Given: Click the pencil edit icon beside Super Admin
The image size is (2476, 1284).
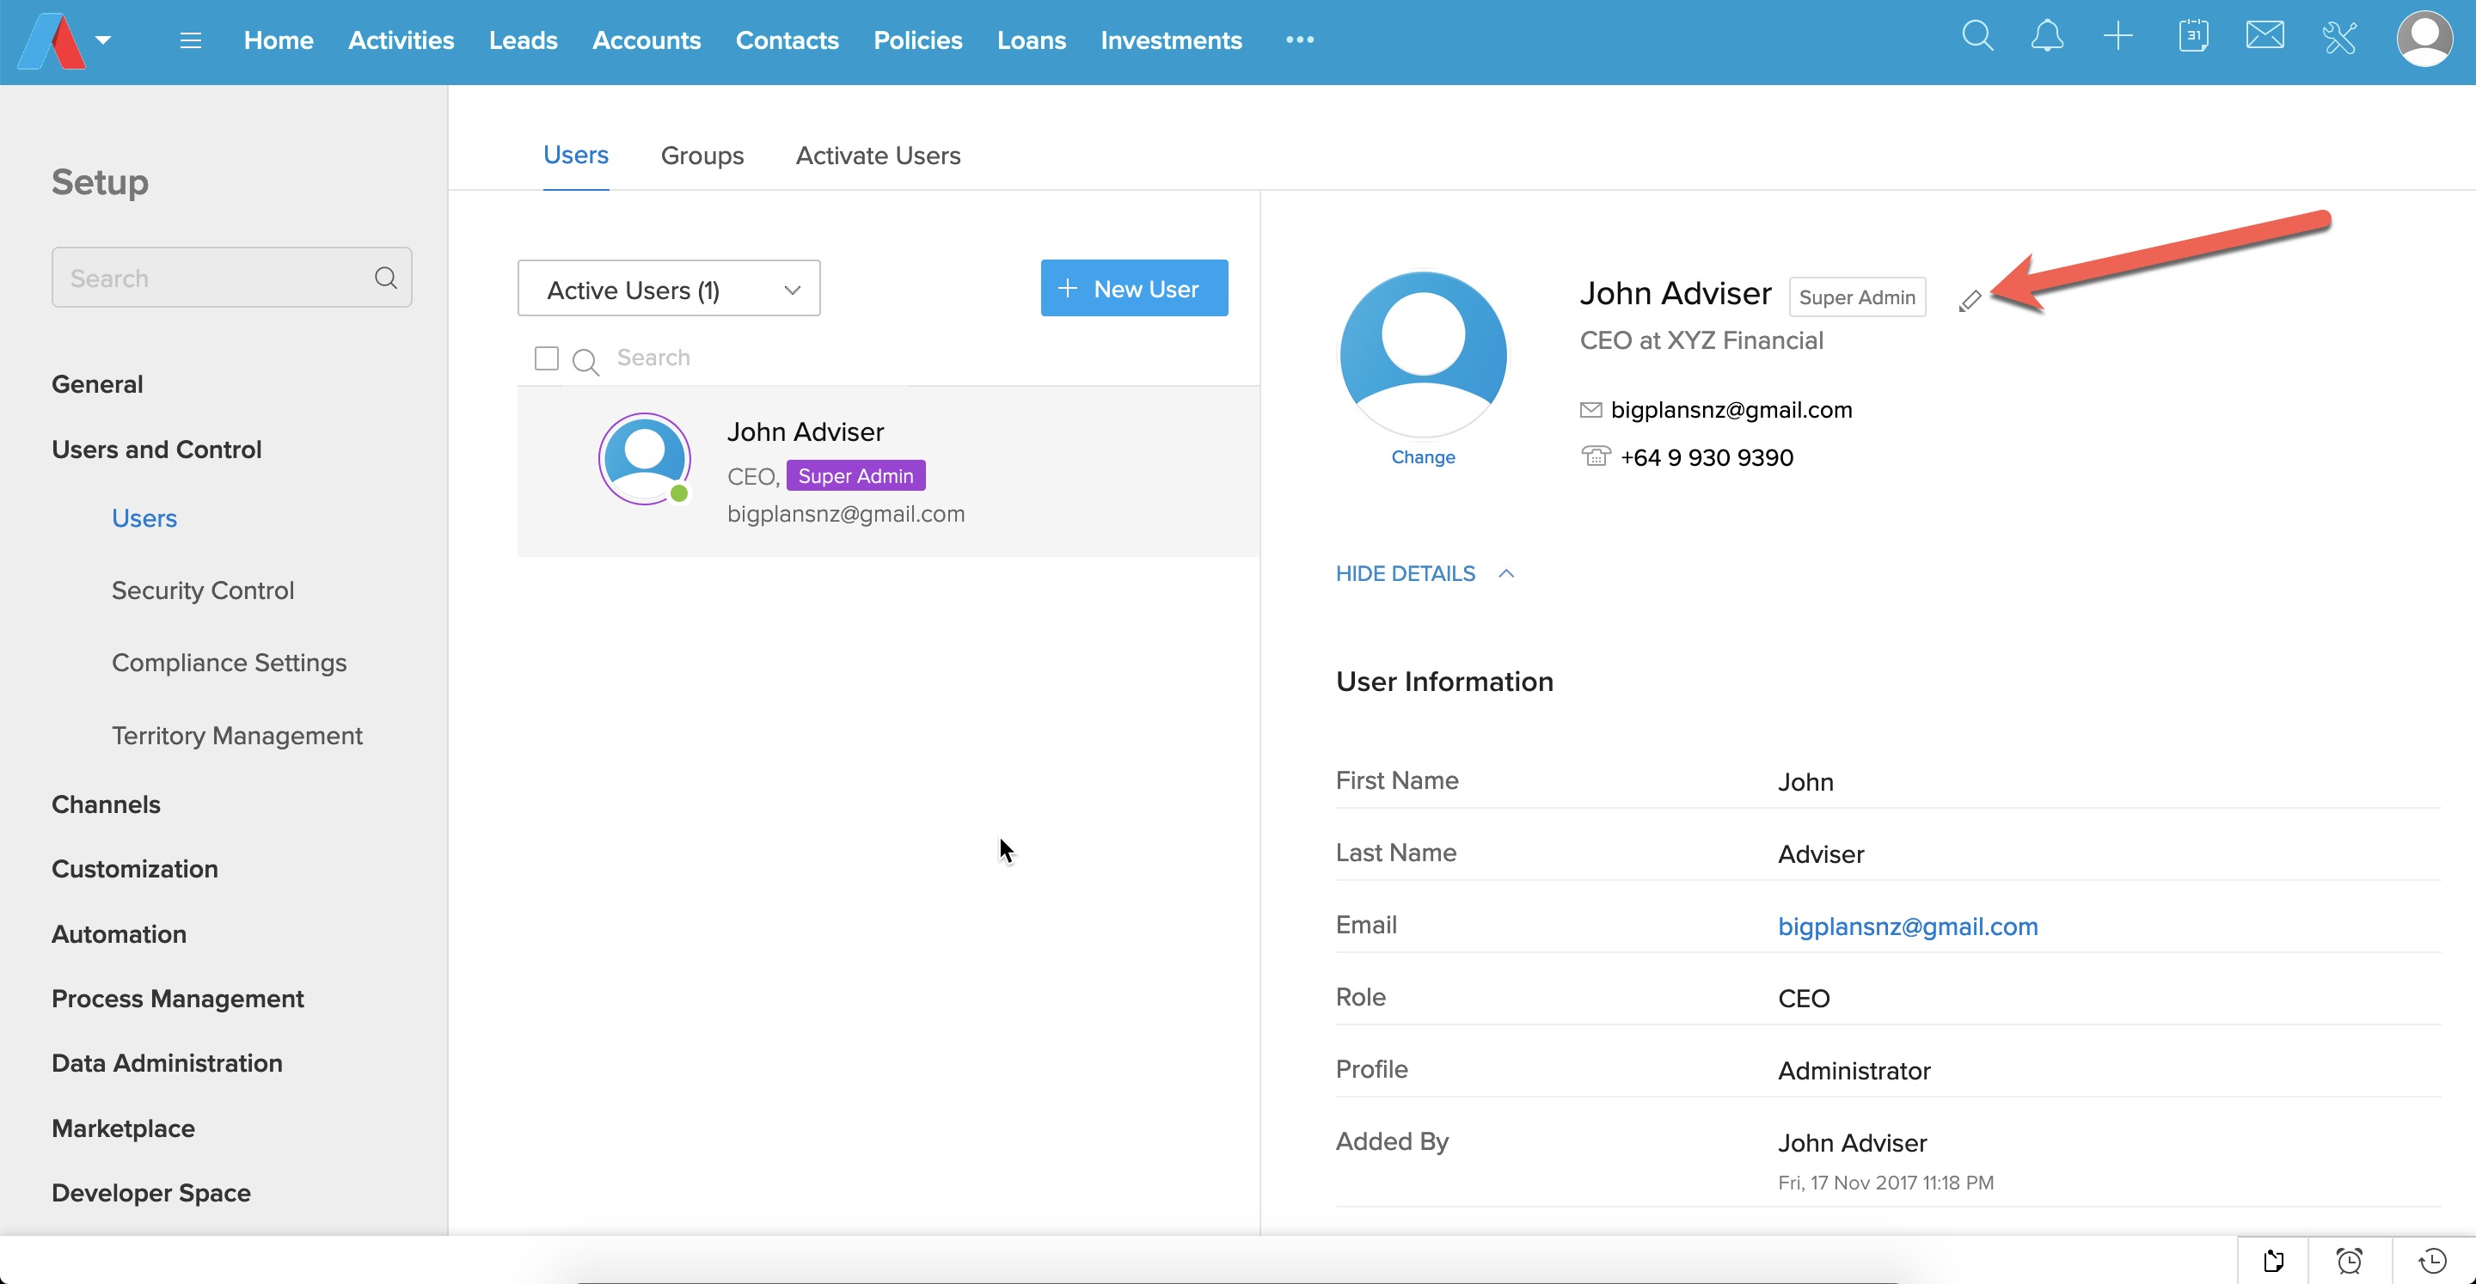Looking at the screenshot, I should point(1970,301).
